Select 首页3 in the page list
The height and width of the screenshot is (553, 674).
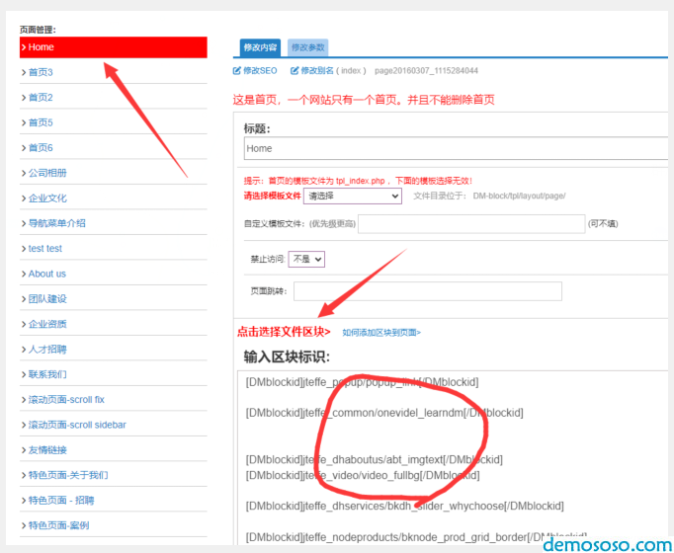pyautogui.click(x=41, y=72)
